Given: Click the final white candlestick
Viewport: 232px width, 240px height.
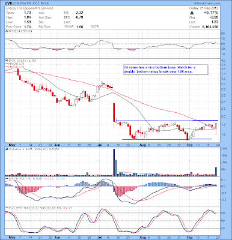Looking at the screenshot, I should [216, 126].
